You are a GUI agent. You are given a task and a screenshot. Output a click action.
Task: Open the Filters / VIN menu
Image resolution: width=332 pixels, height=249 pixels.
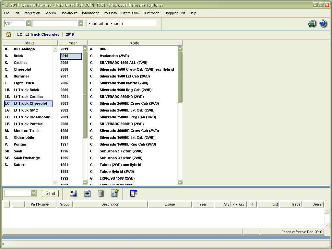(x=130, y=13)
